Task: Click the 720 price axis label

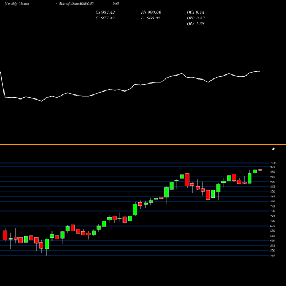Action: tap(272, 221)
